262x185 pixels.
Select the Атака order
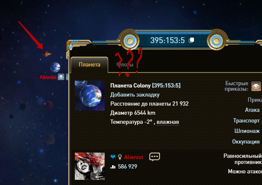[x=252, y=110]
